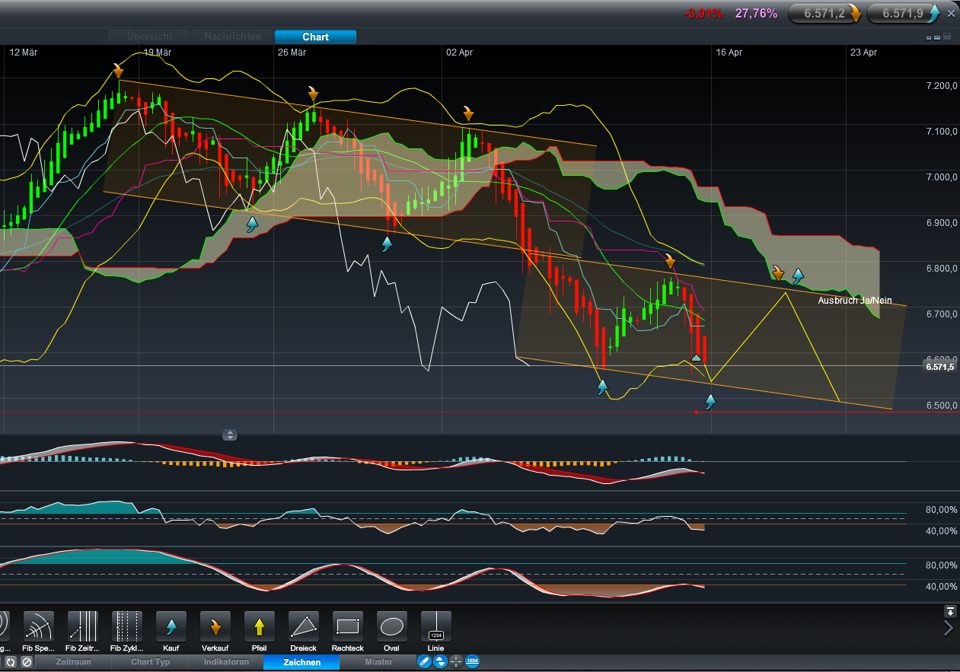Click the orange sell marker above 19 Mär peak
The width and height of the screenshot is (960, 672).
point(119,71)
